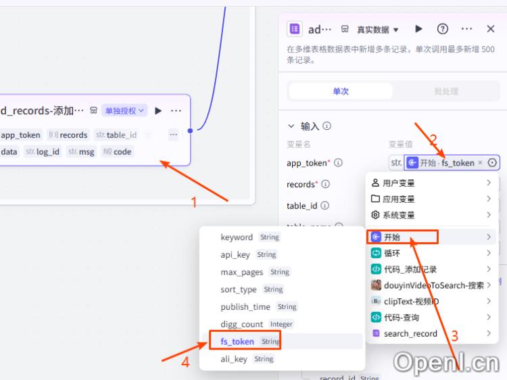Expand 应用变量 submenu
507x380 pixels.
tap(431, 199)
